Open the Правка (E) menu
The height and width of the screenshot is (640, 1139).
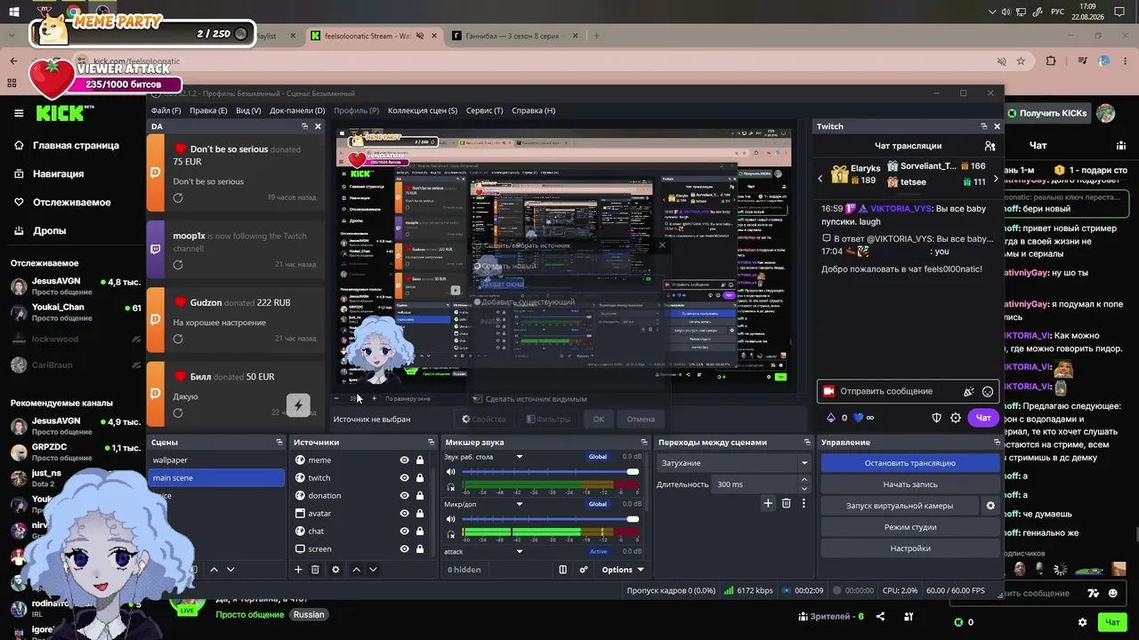pyautogui.click(x=208, y=110)
